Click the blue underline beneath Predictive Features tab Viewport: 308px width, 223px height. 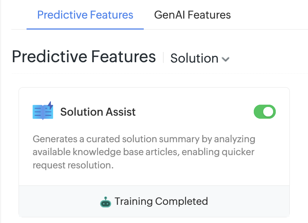tap(85, 29)
